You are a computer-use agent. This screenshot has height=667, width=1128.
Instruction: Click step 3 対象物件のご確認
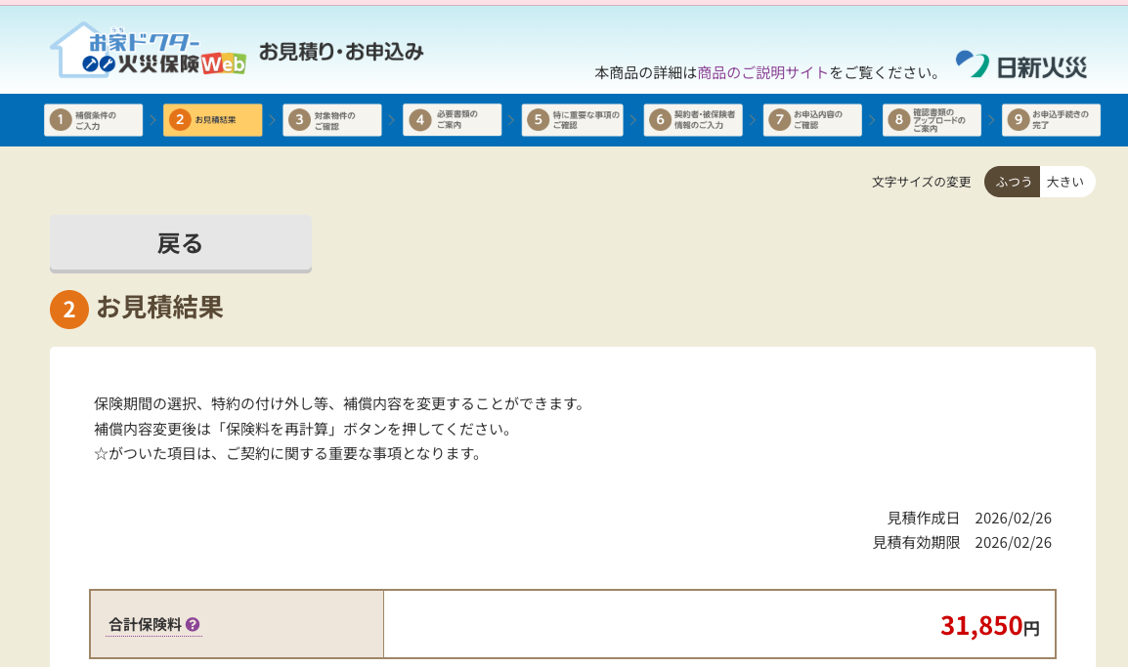coord(332,120)
